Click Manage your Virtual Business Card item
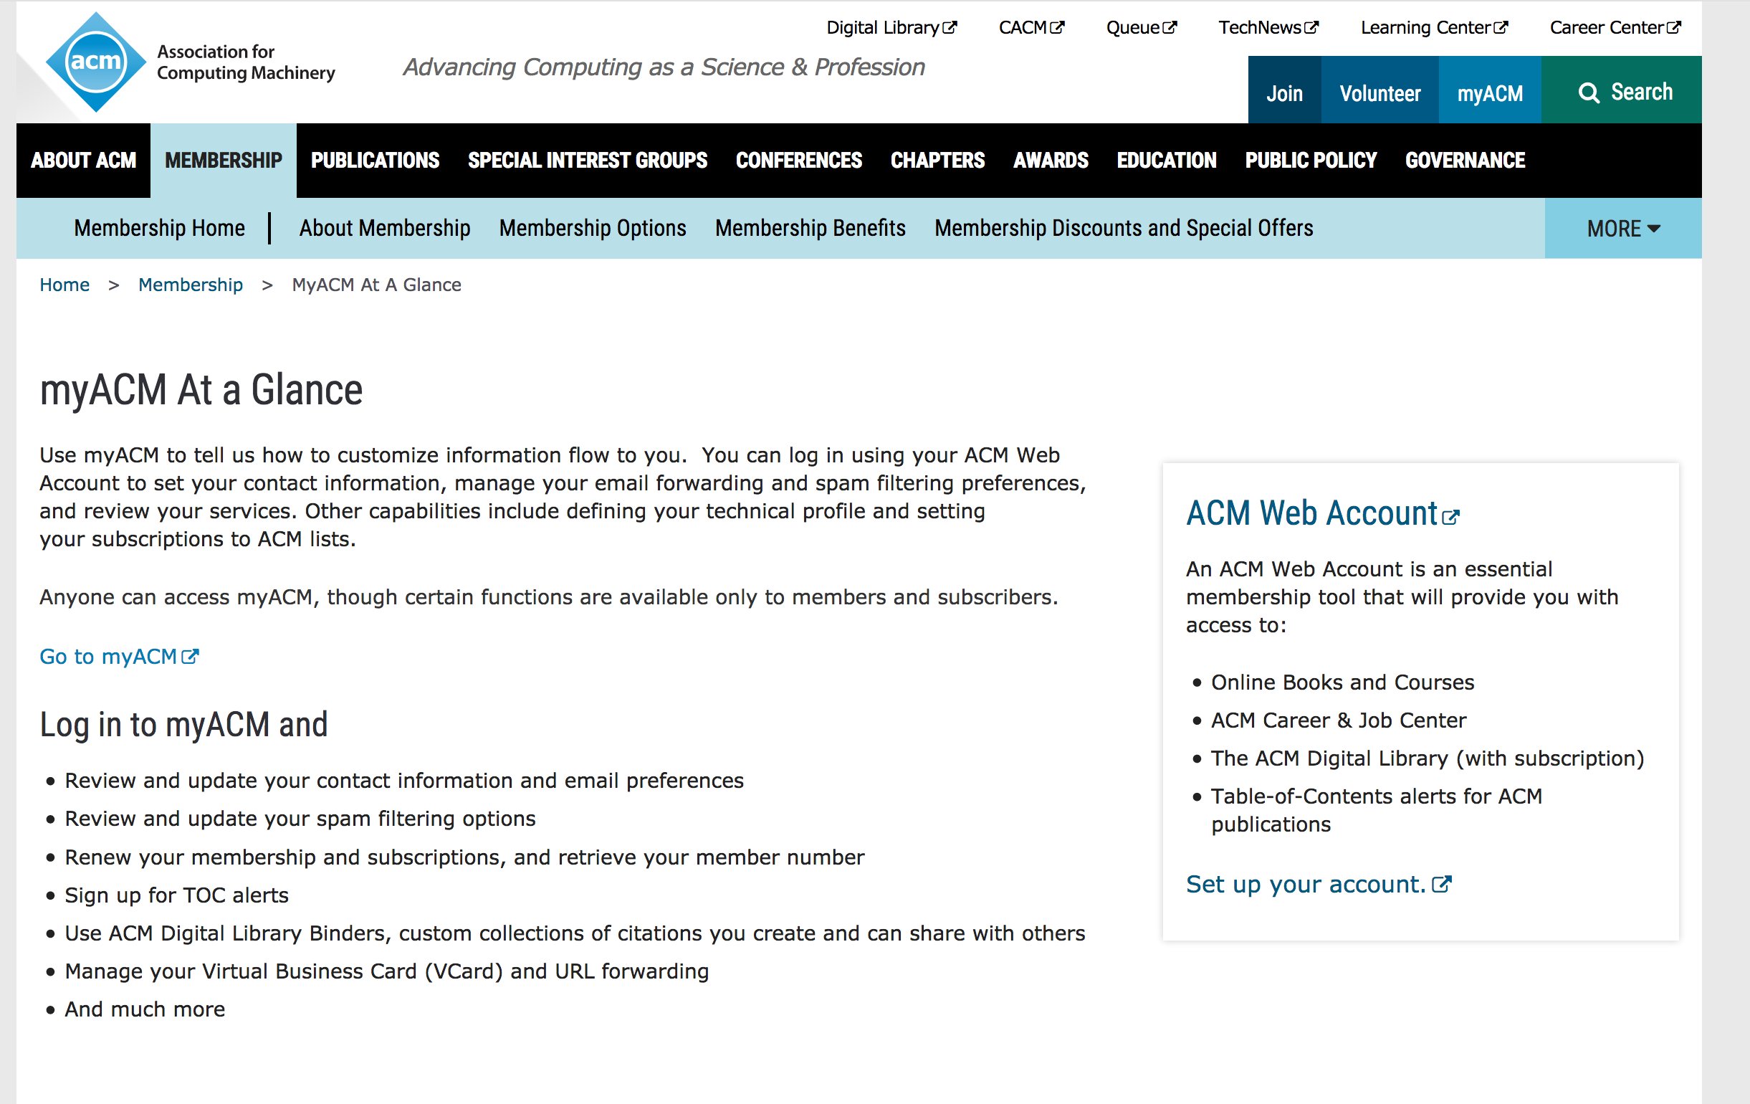The width and height of the screenshot is (1750, 1104). pos(387,971)
